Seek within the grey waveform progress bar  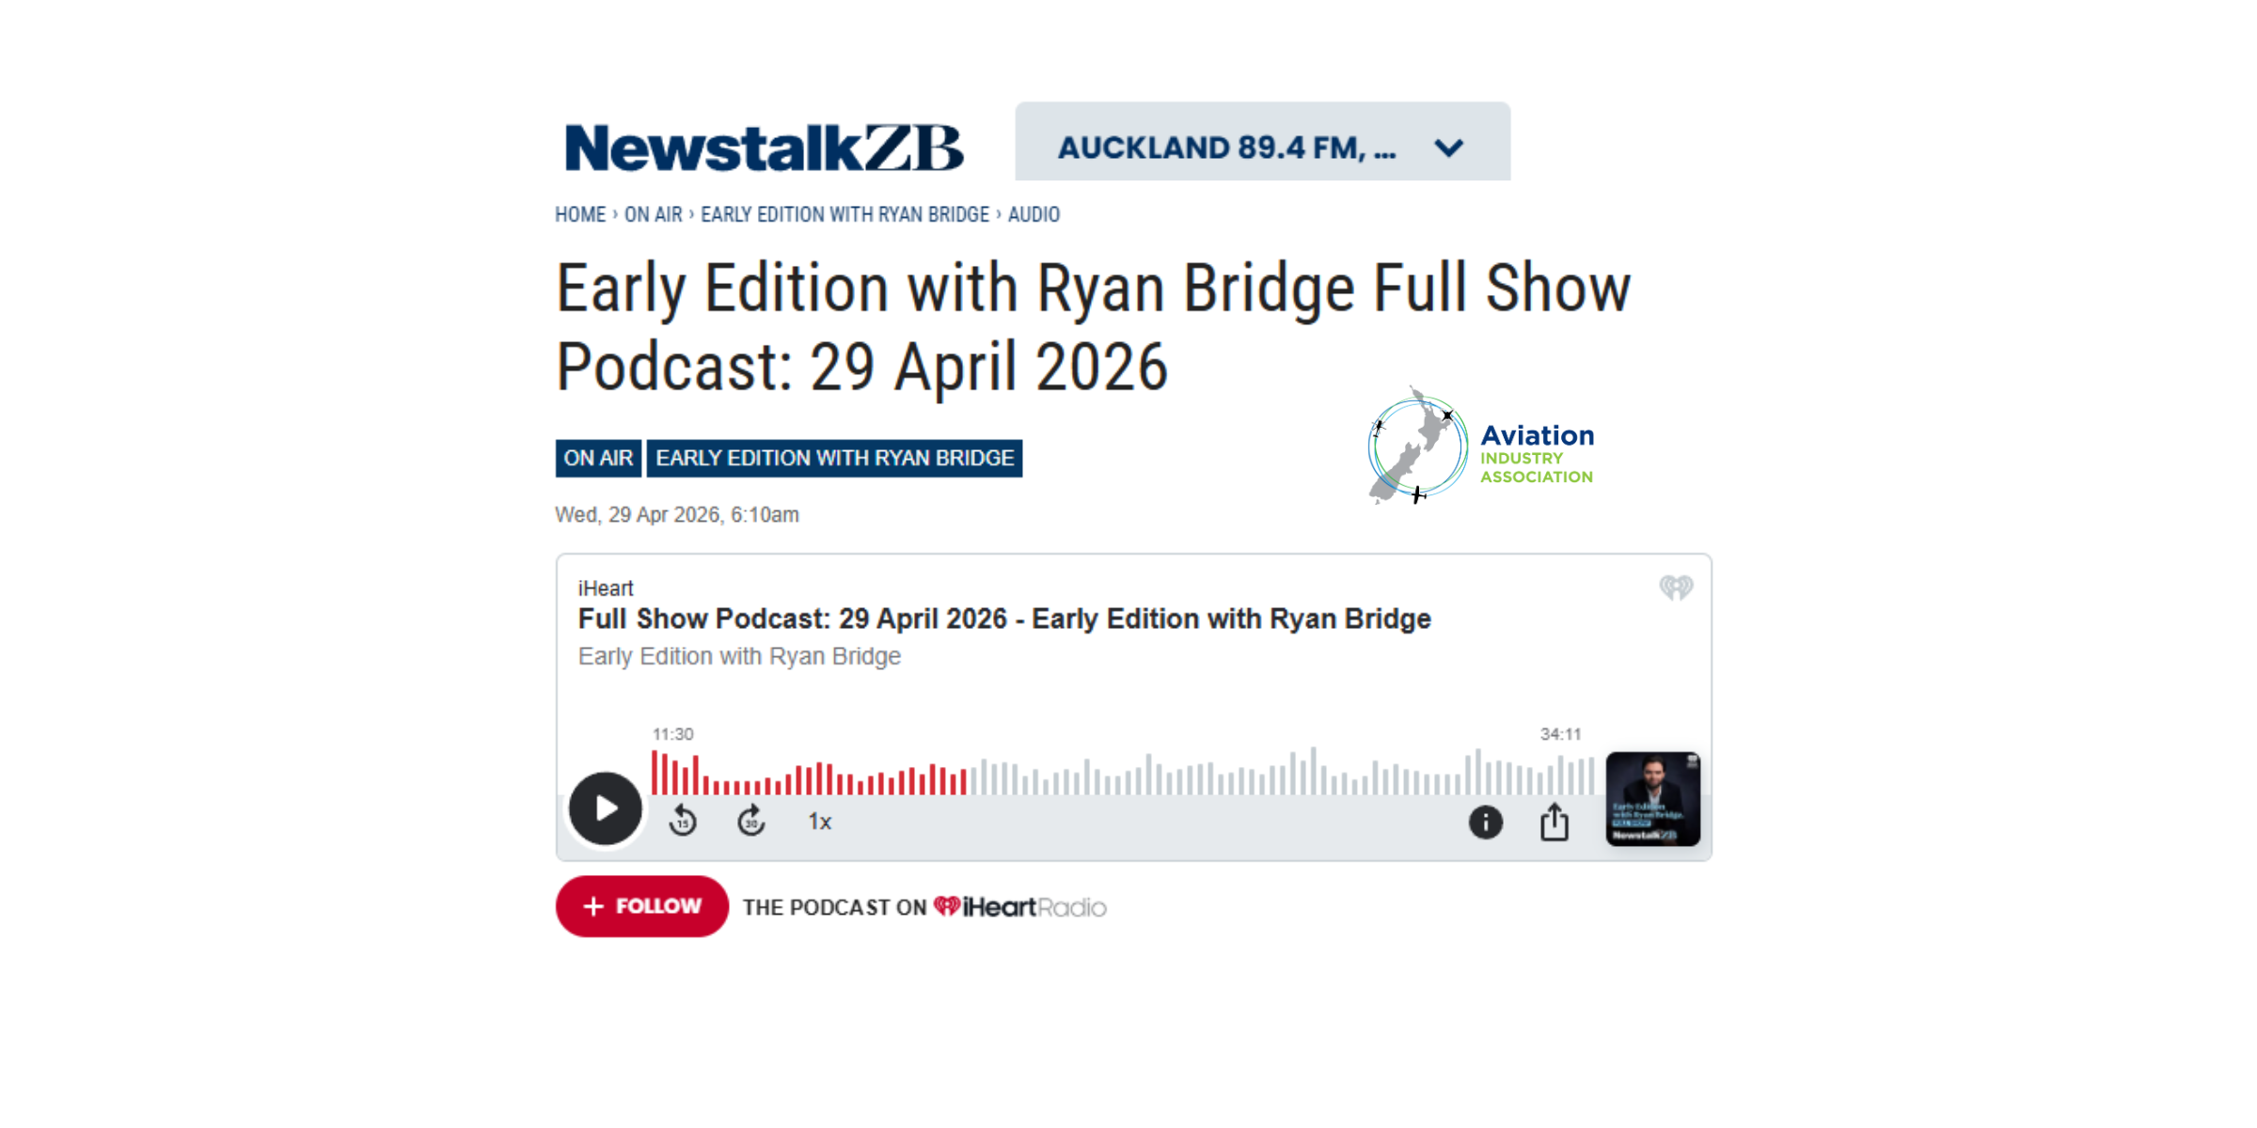click(1281, 773)
